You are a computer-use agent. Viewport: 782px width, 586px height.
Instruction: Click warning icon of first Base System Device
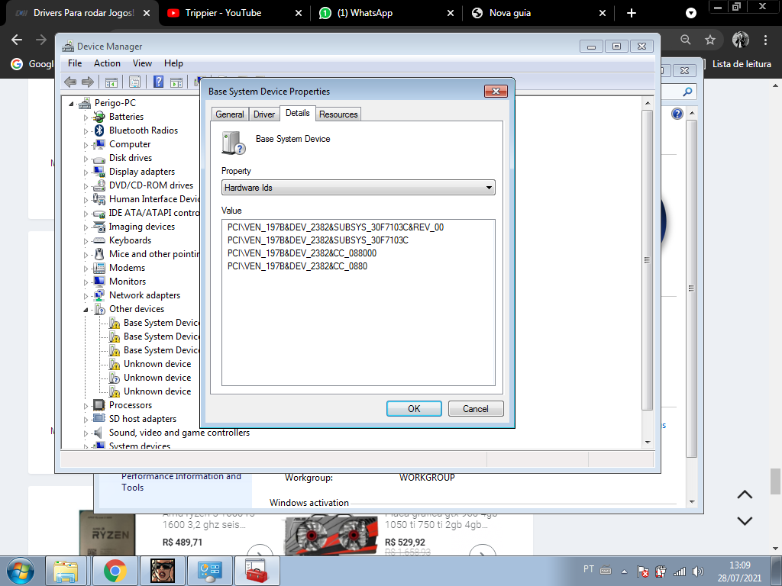pos(115,323)
